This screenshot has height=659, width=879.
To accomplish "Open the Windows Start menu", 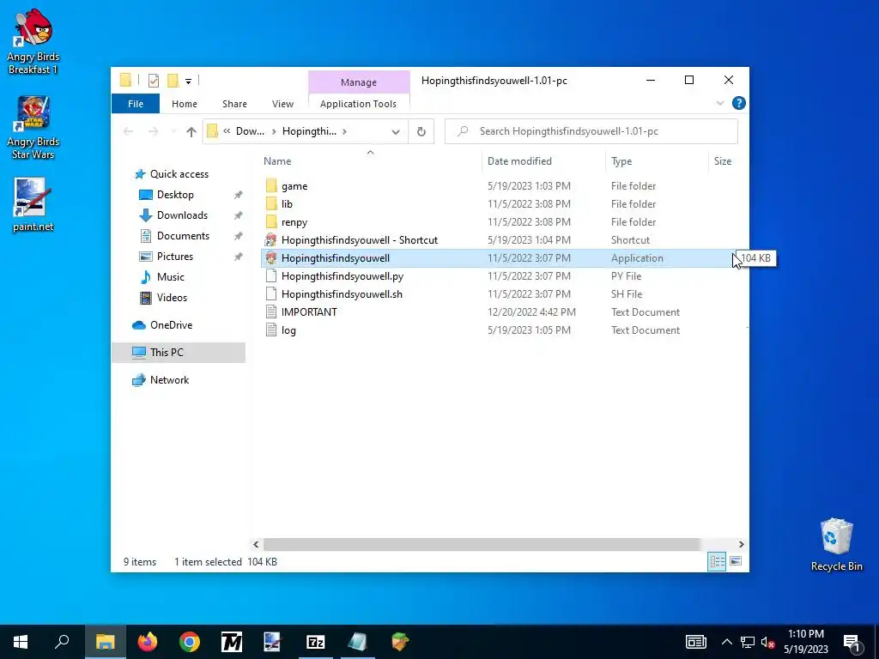I will [x=21, y=642].
